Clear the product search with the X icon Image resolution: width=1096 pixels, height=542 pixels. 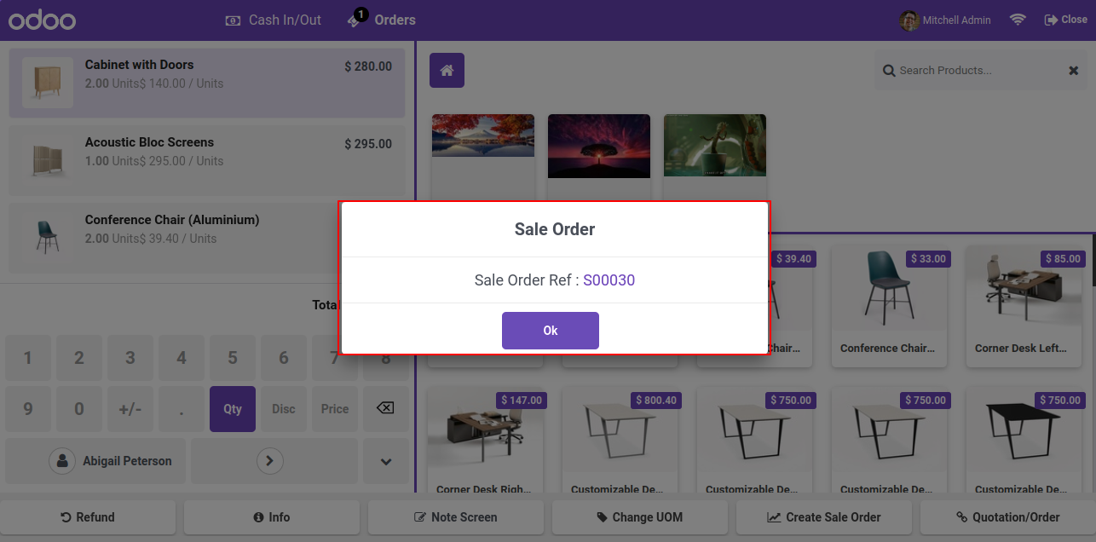(x=1074, y=71)
